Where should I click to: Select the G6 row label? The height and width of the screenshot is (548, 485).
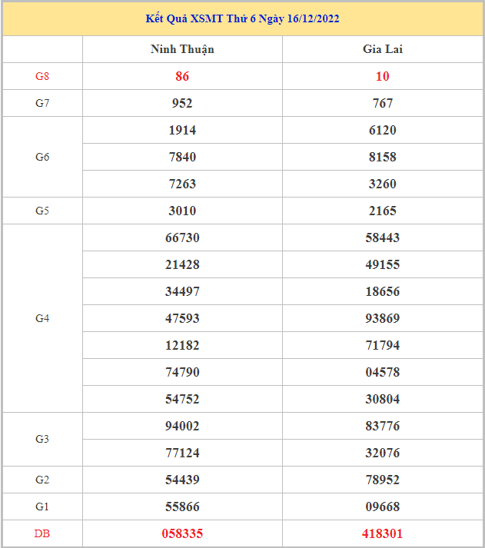click(42, 157)
